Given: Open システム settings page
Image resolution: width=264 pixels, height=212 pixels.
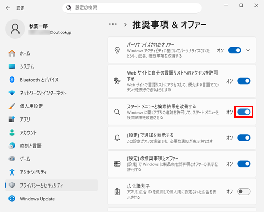Looking at the screenshot, I should [51, 67].
